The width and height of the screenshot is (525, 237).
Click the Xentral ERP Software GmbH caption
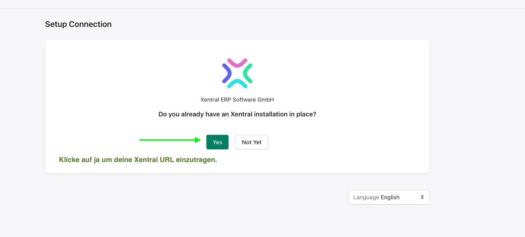237,100
